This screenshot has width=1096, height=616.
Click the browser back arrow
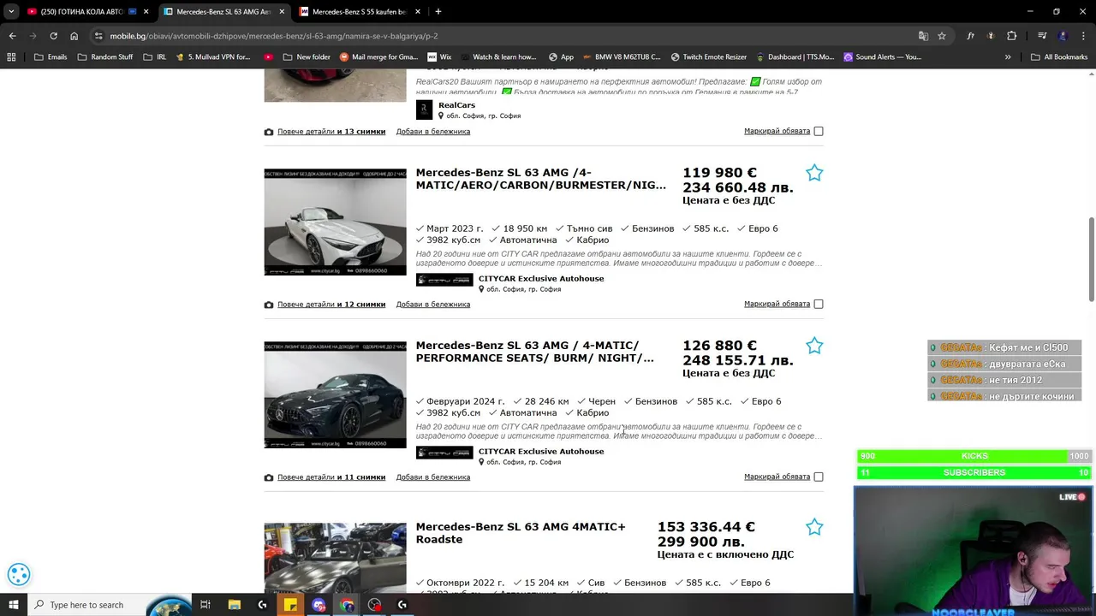12,36
